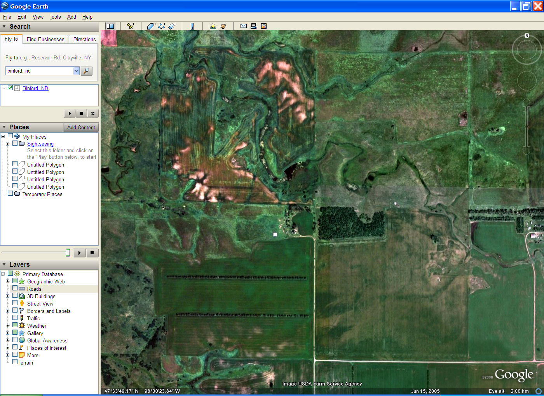
Task: Check the Sightseeing folder checkbox
Action: click(x=15, y=143)
